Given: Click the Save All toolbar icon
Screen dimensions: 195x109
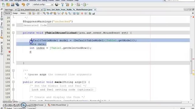Looking at the screenshot, I should click(17, 5).
